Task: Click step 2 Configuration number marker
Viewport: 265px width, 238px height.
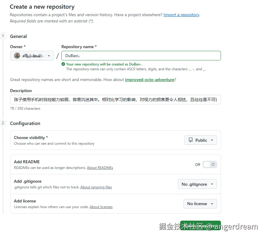Action: coord(3,123)
